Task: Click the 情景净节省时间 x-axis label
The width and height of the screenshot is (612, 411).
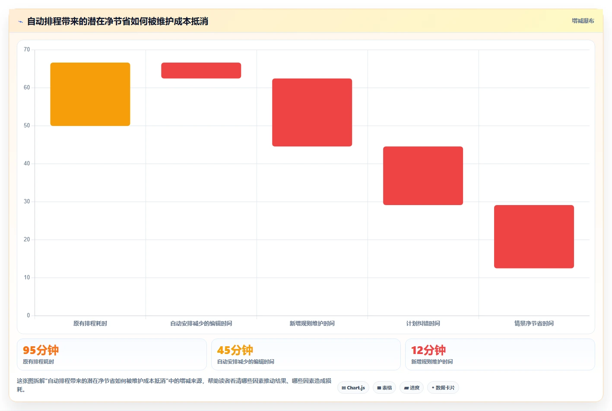Action: click(x=534, y=323)
